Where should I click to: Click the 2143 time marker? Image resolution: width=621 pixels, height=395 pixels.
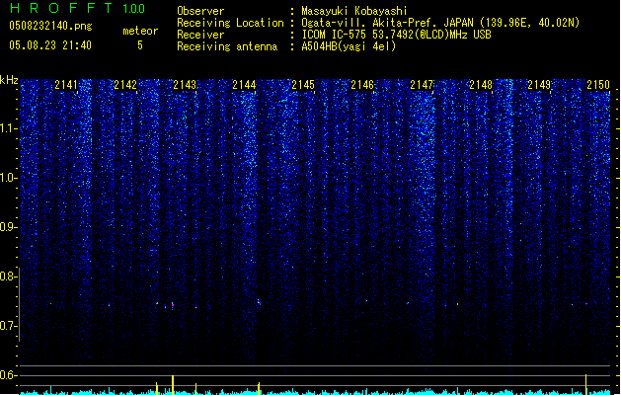(185, 85)
